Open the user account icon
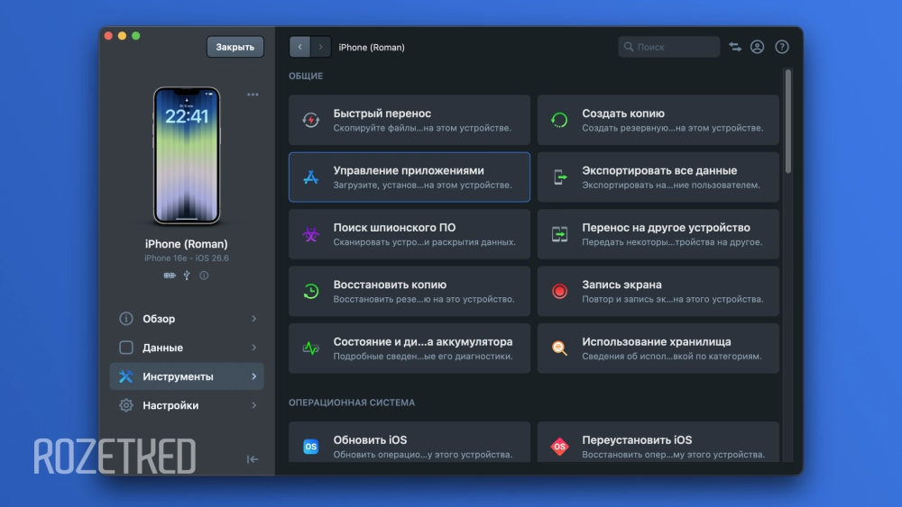The image size is (902, 507). pyautogui.click(x=757, y=47)
